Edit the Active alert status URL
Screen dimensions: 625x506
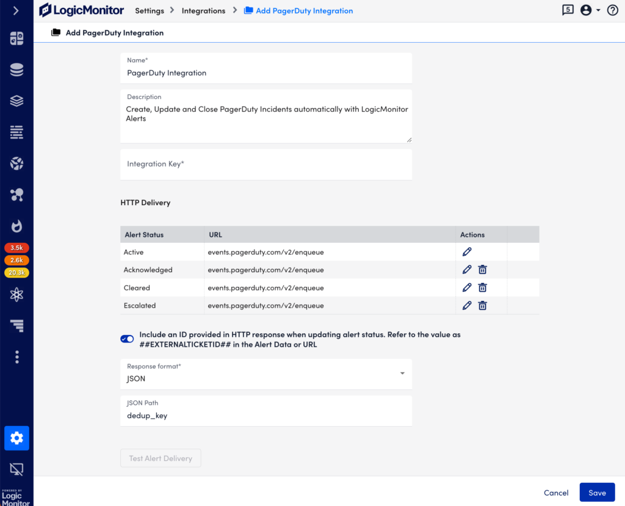click(466, 251)
